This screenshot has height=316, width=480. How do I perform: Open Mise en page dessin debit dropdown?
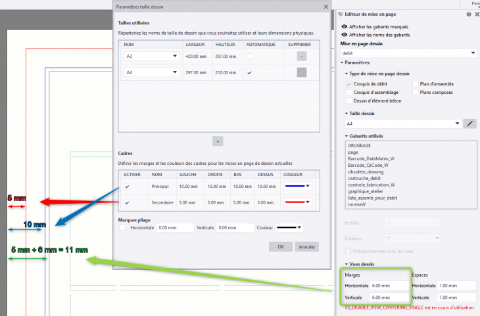(x=409, y=53)
